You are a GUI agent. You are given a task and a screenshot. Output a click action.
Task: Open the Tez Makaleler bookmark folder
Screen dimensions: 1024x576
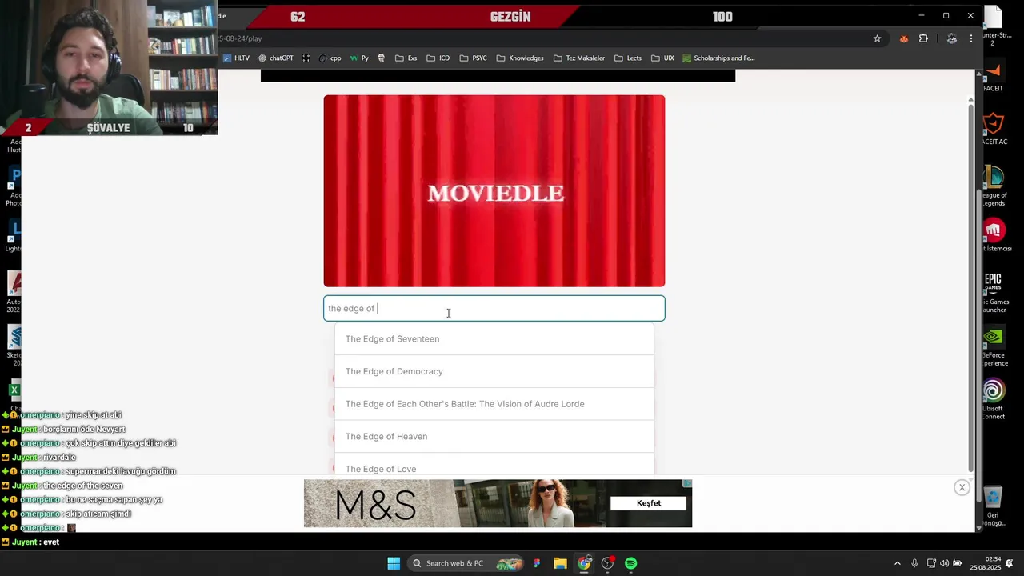pyautogui.click(x=579, y=58)
